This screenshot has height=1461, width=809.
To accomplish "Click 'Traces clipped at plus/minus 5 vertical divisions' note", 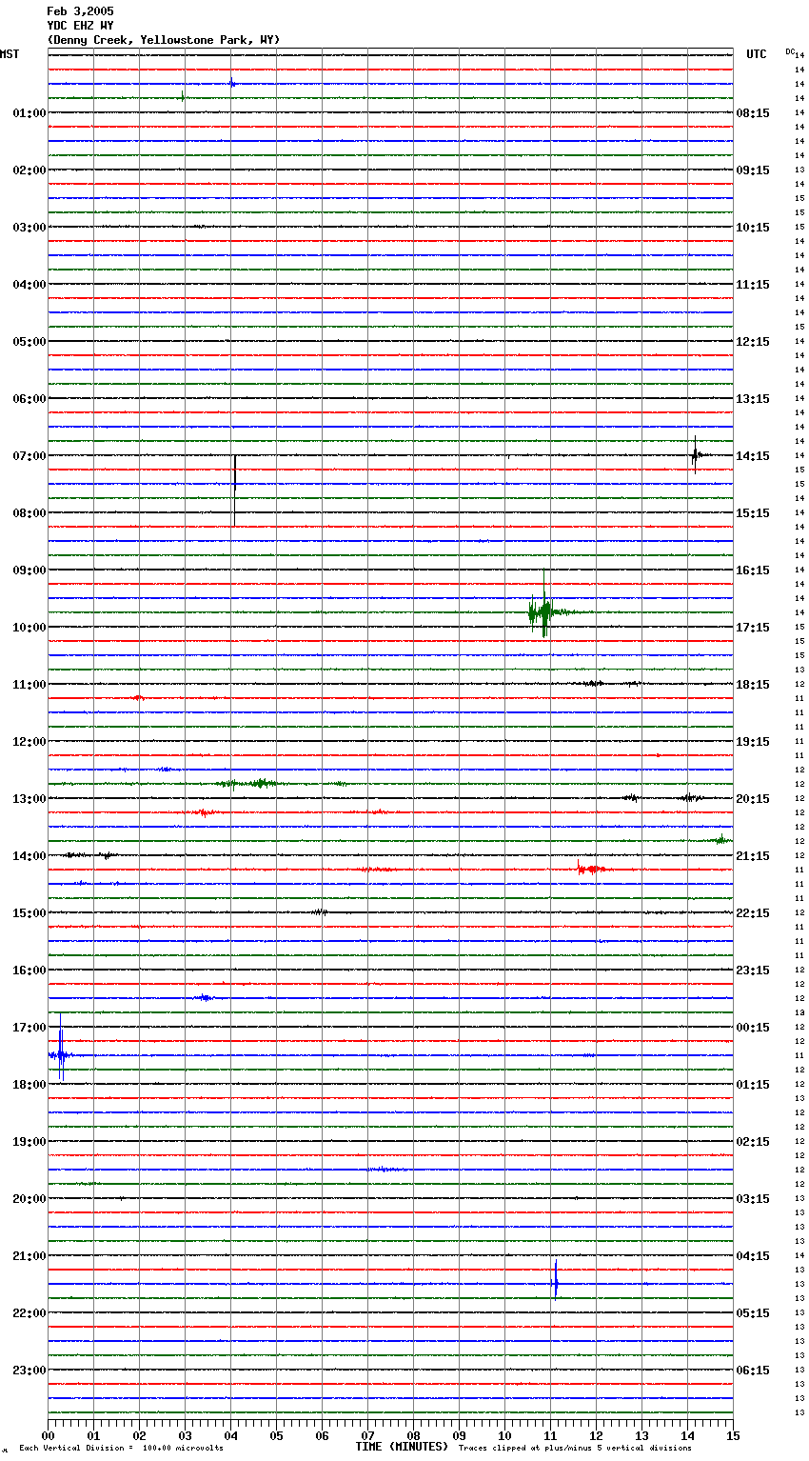I will pyautogui.click(x=575, y=1449).
